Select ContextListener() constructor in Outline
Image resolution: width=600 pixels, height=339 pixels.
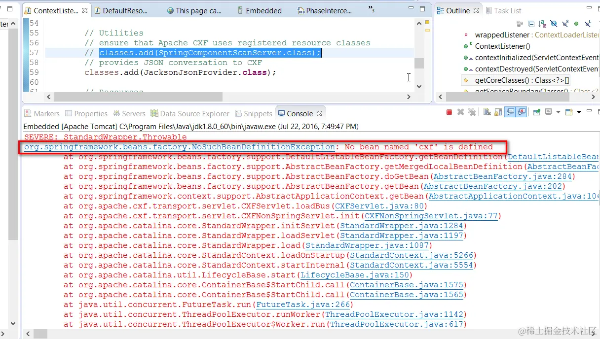point(497,46)
